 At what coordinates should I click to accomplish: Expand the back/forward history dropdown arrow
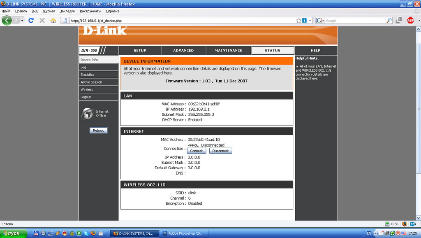click(x=22, y=20)
